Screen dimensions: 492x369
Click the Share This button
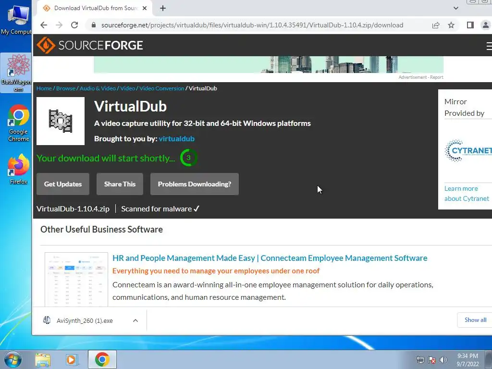coord(120,184)
